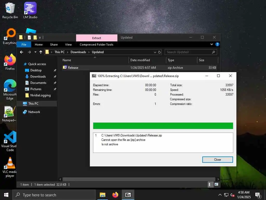
Task: Open the Recent locations dropdown arrow
Action: point(35,52)
